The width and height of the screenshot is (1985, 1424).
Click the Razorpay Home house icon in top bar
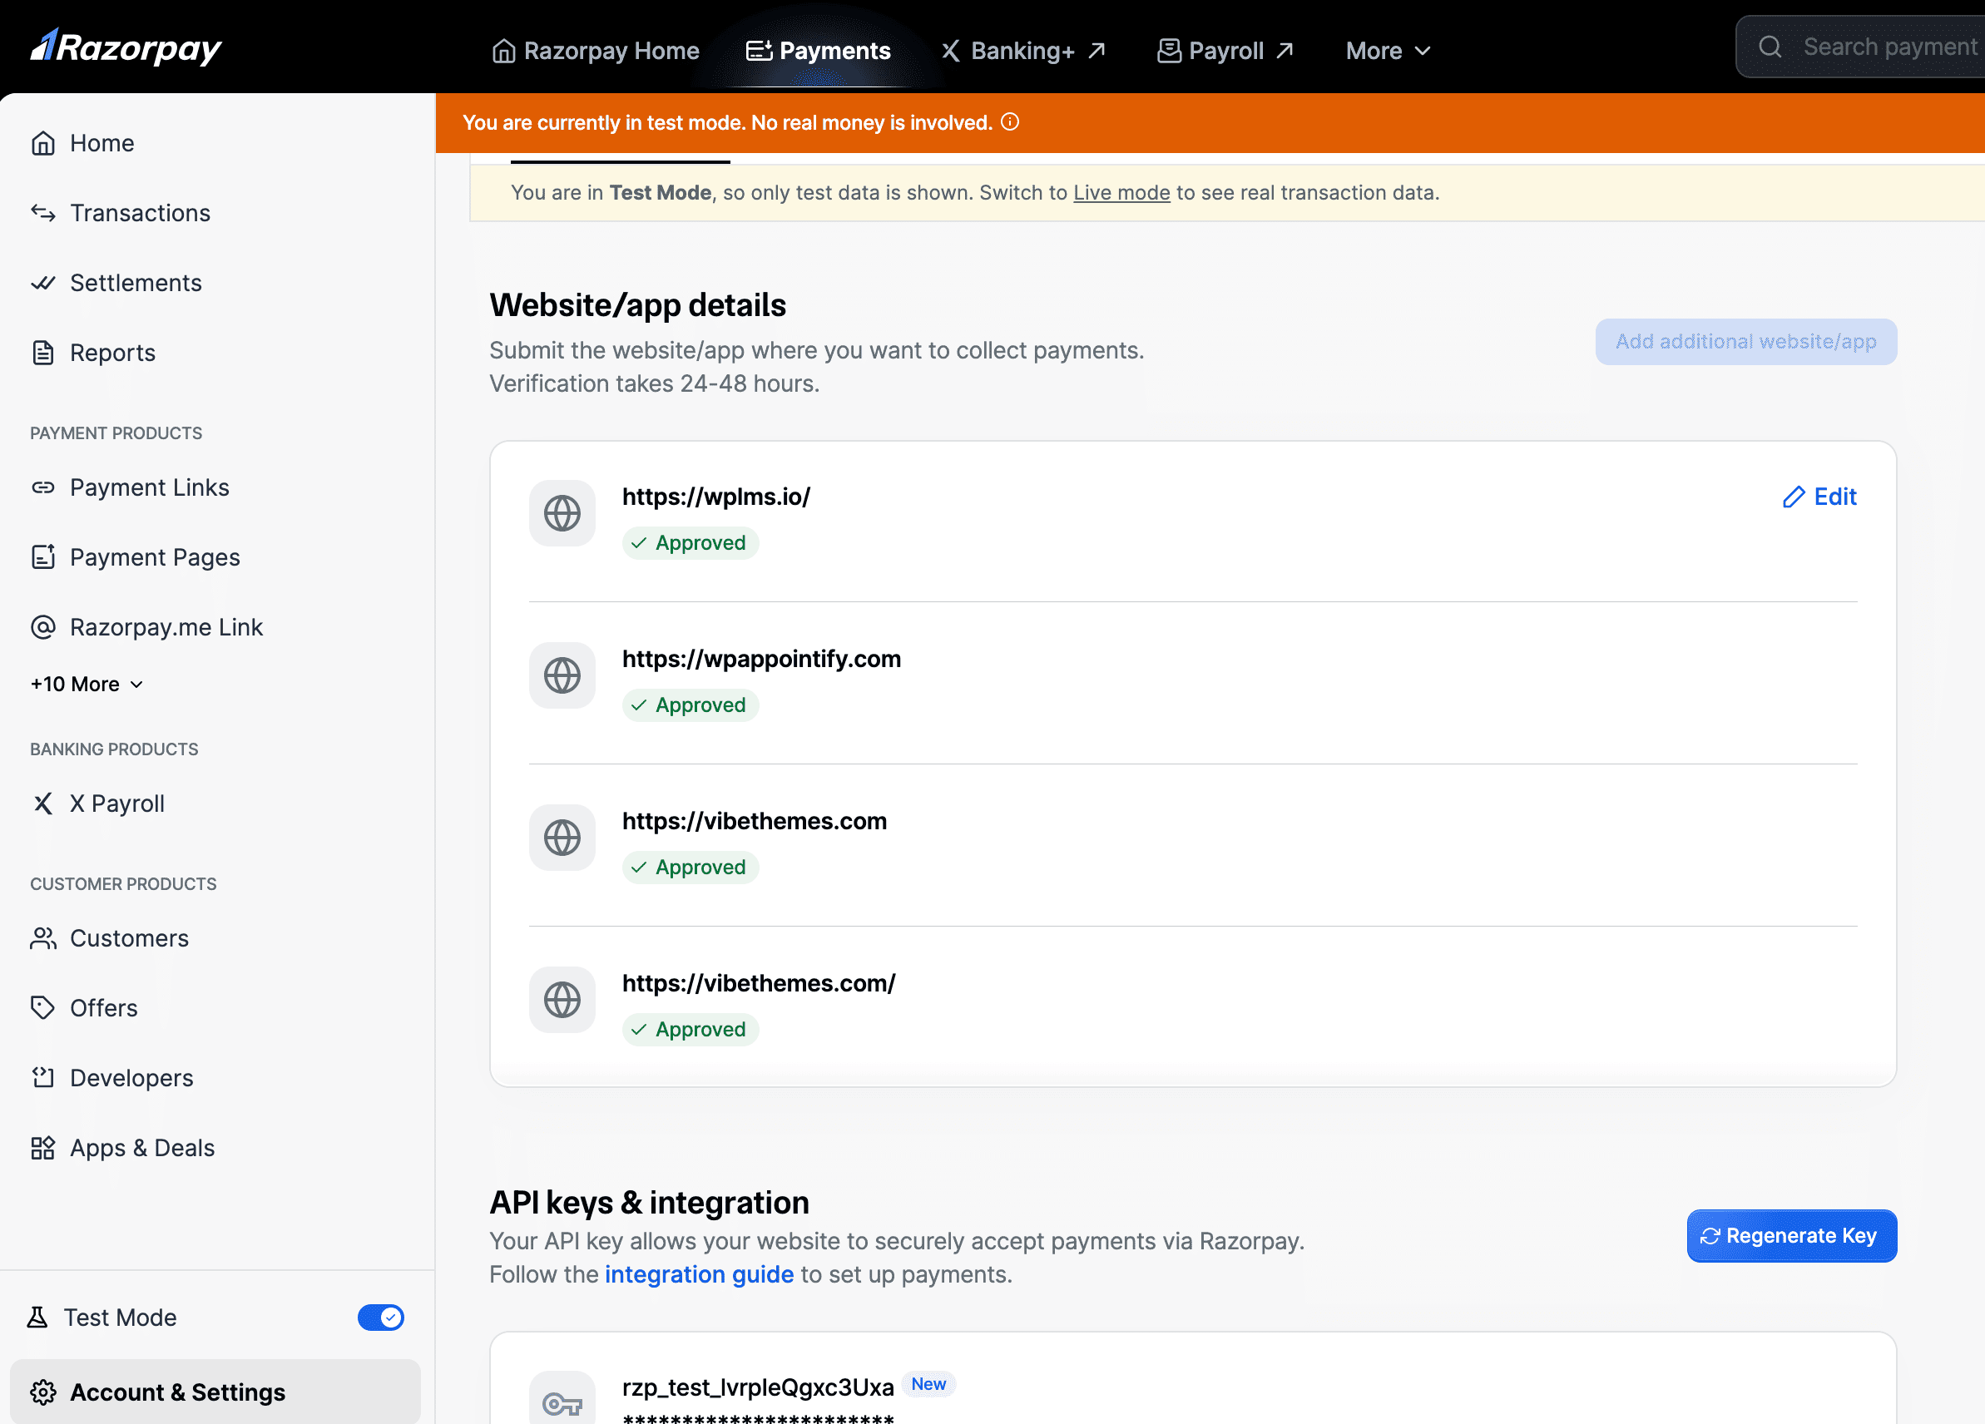pos(503,51)
